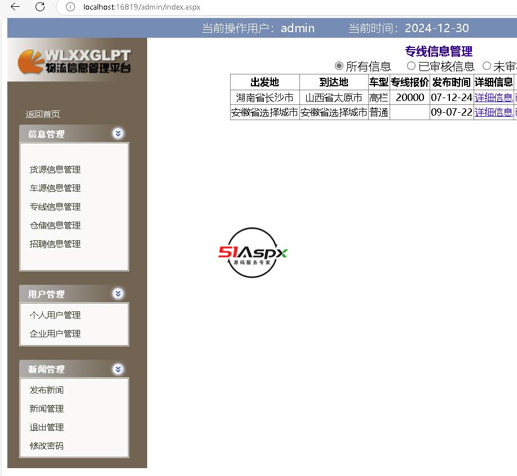The image size is (517, 476).
Task: Click the site info icon in address bar
Action: [x=70, y=7]
